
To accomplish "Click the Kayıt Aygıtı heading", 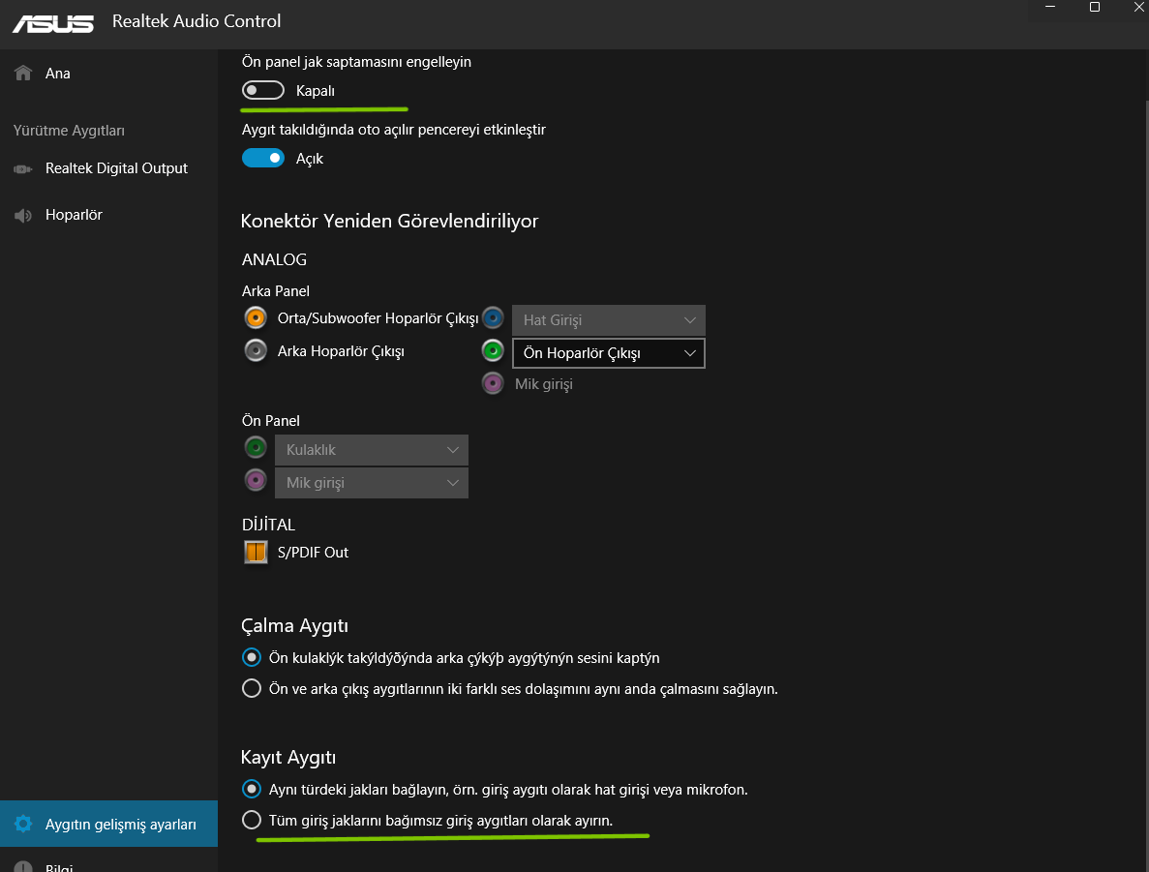I will click(x=288, y=758).
